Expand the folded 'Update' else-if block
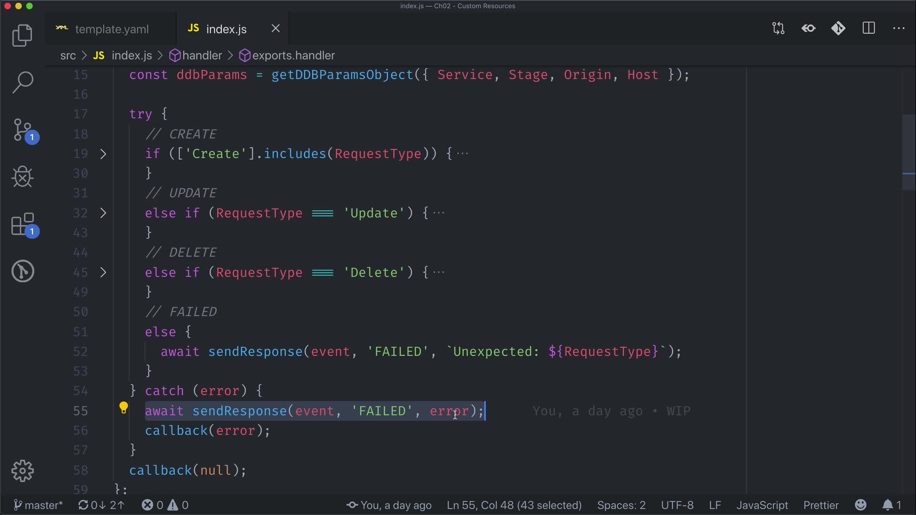 coord(103,213)
